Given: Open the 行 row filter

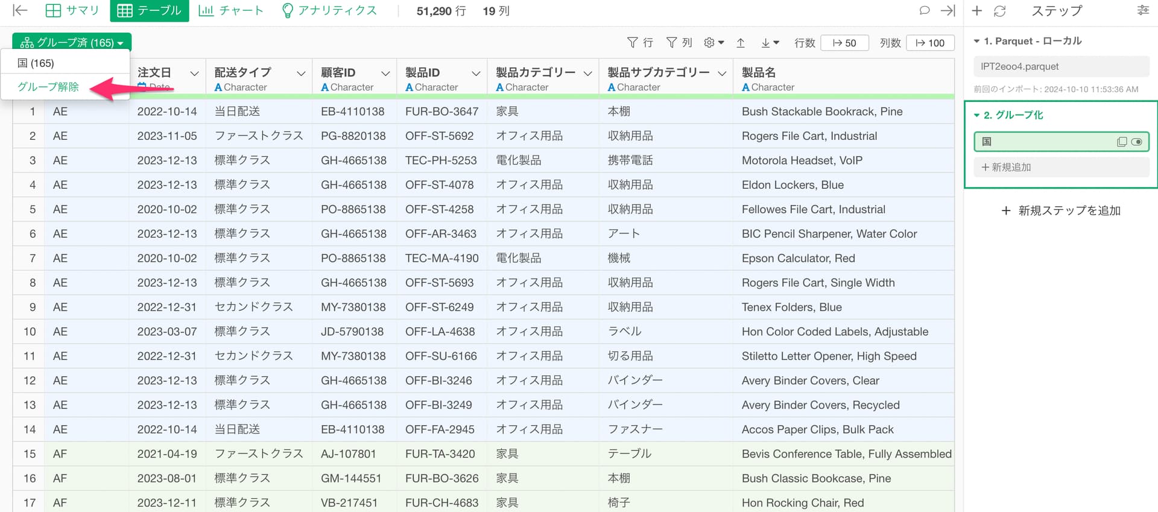Looking at the screenshot, I should 640,43.
